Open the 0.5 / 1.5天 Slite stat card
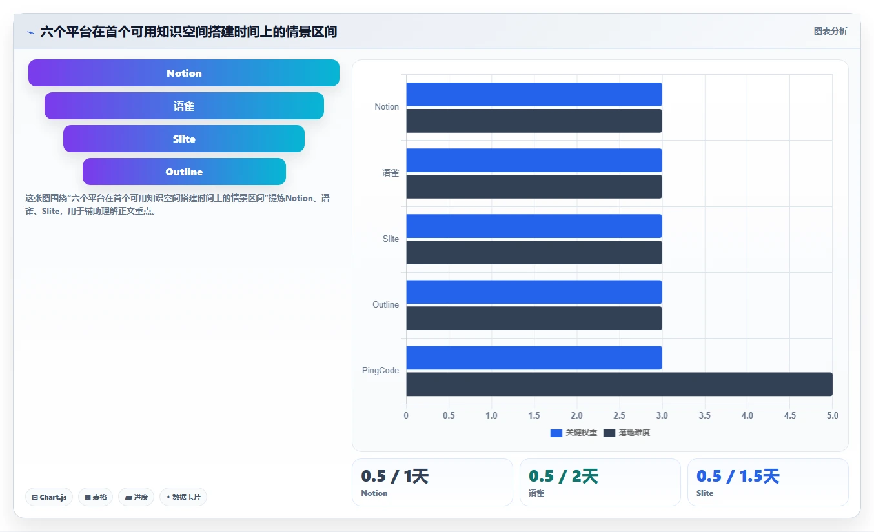Screen dimensions: 874x532 (768, 482)
